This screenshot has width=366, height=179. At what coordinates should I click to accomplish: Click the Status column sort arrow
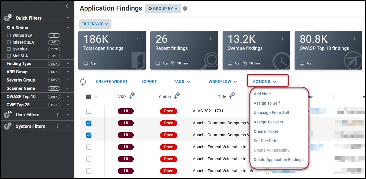coord(176,97)
